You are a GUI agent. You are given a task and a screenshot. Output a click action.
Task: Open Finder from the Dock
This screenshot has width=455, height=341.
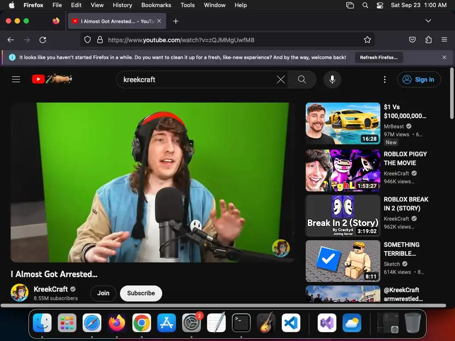click(42, 323)
